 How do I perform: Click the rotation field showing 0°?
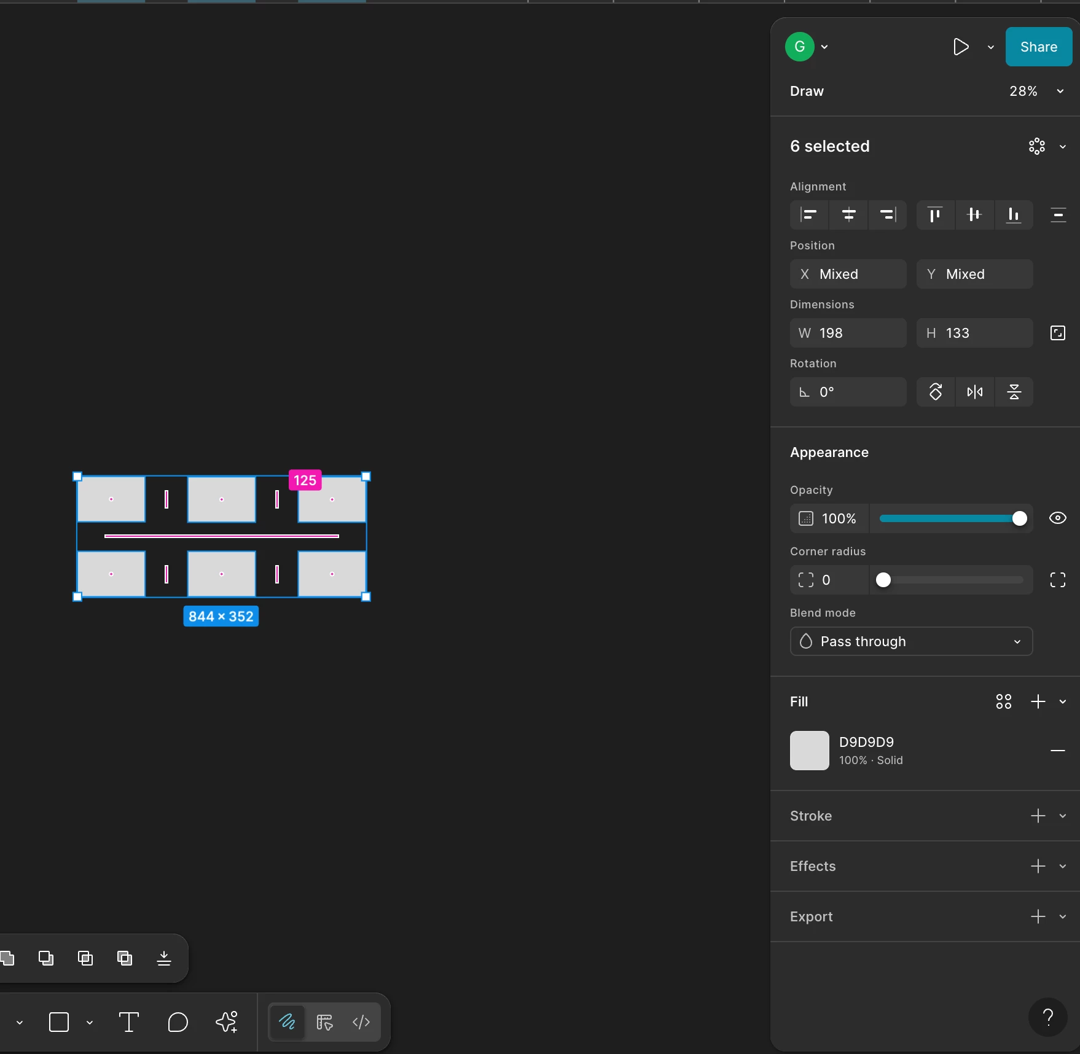[x=848, y=392]
